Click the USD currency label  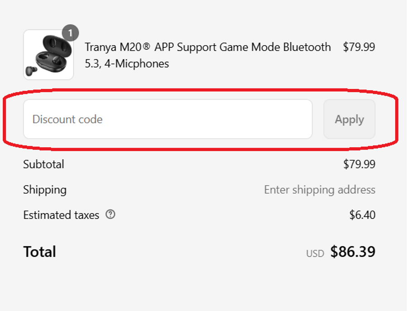click(315, 253)
